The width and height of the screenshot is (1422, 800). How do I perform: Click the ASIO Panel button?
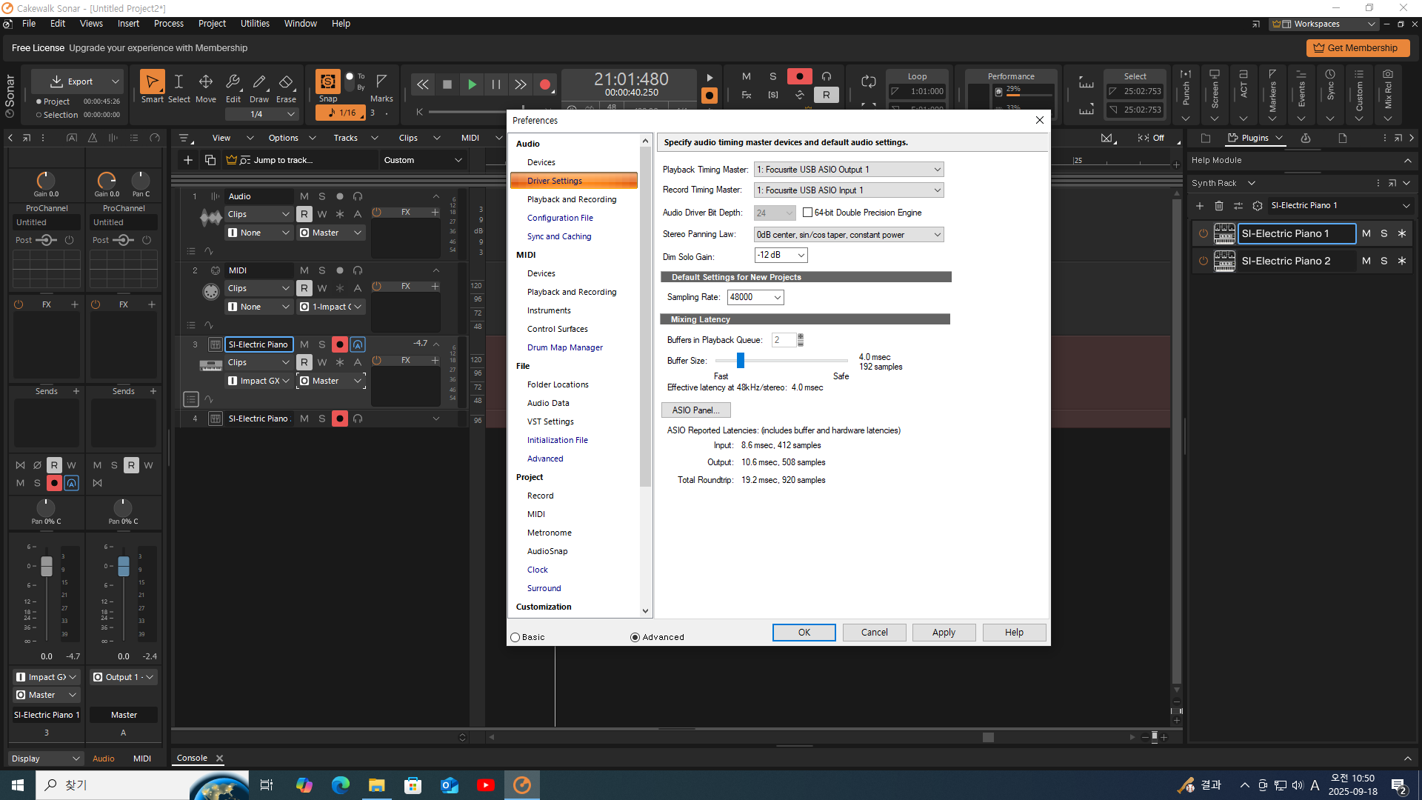click(695, 410)
